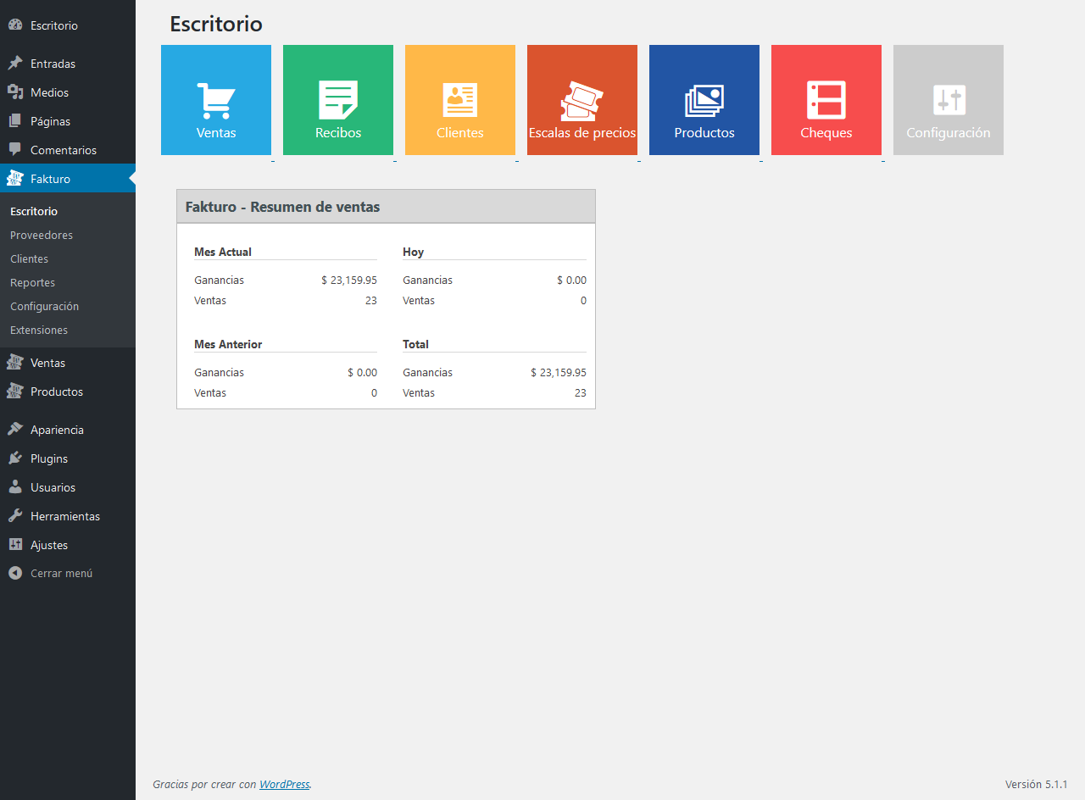Click the Herramientas wrench icon

click(x=15, y=516)
